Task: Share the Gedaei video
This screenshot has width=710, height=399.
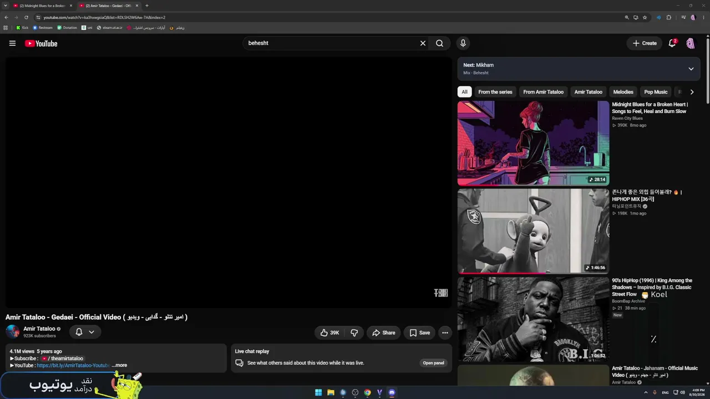Action: pyautogui.click(x=383, y=332)
